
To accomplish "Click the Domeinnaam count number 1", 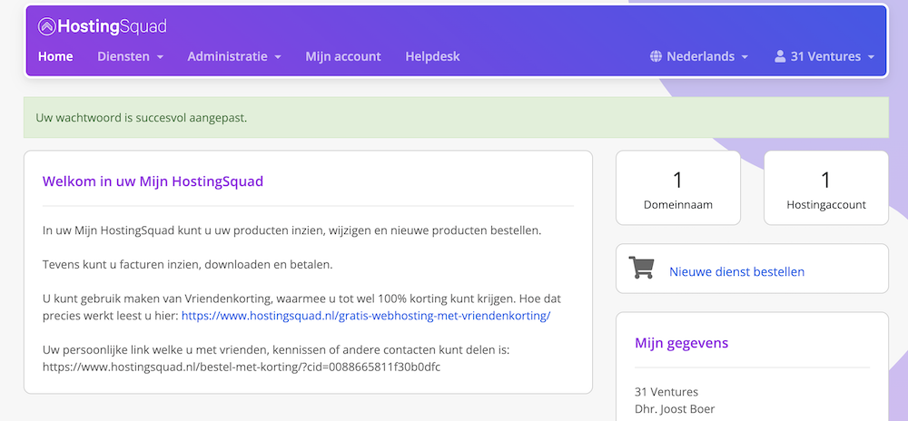I will point(678,180).
